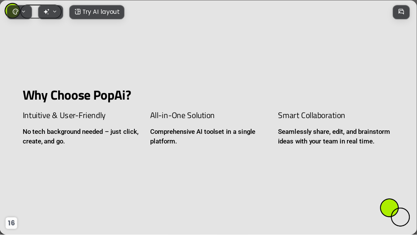Select the 'Intuitive & User-Friendly' heading
Screen dimensions: 417x235
(64, 115)
